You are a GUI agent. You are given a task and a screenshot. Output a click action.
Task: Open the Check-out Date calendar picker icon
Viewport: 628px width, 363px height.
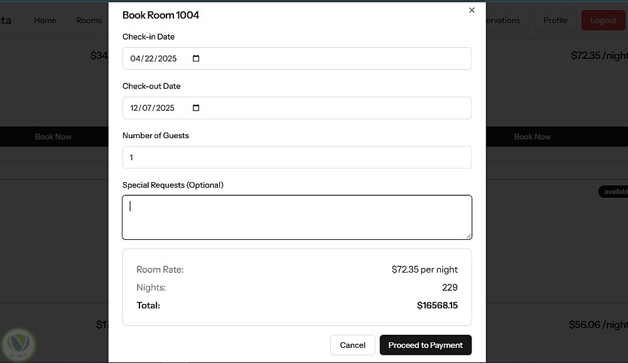(196, 108)
